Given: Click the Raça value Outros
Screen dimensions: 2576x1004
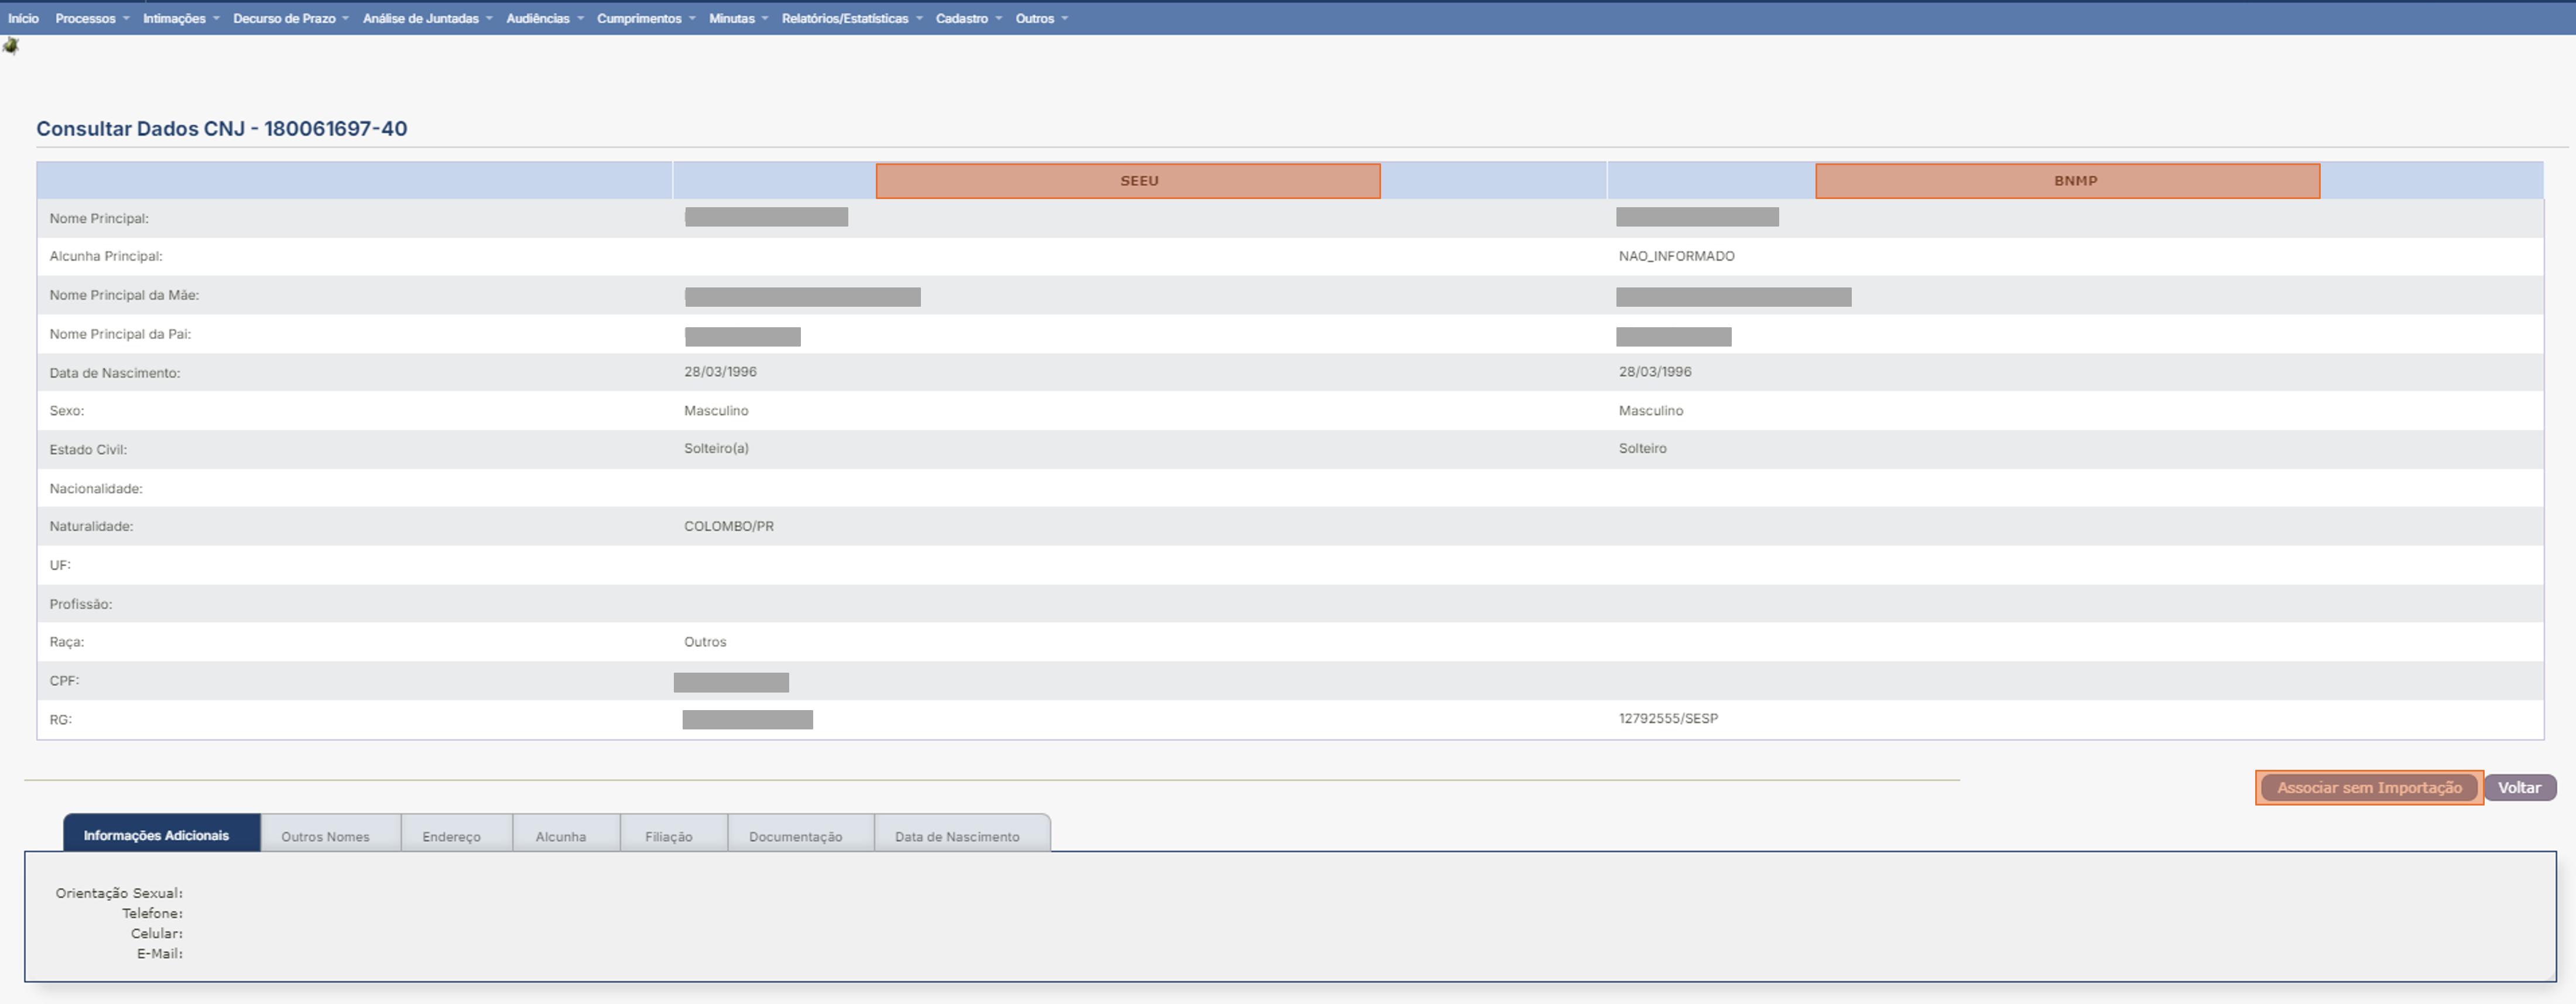Looking at the screenshot, I should (x=705, y=642).
